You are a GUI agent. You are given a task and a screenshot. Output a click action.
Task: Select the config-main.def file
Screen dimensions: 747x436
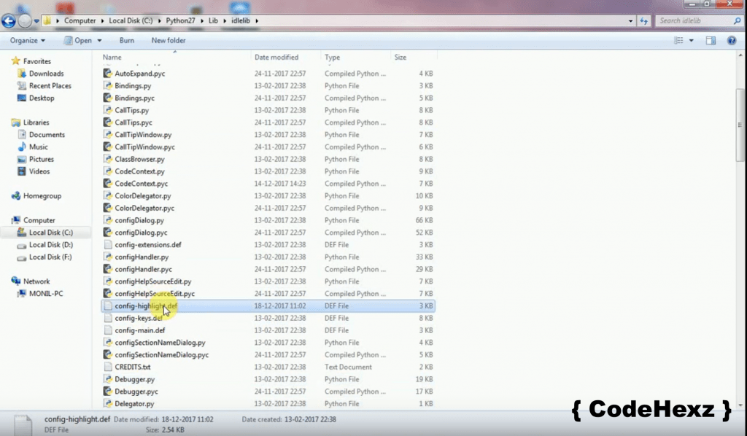[x=139, y=330]
